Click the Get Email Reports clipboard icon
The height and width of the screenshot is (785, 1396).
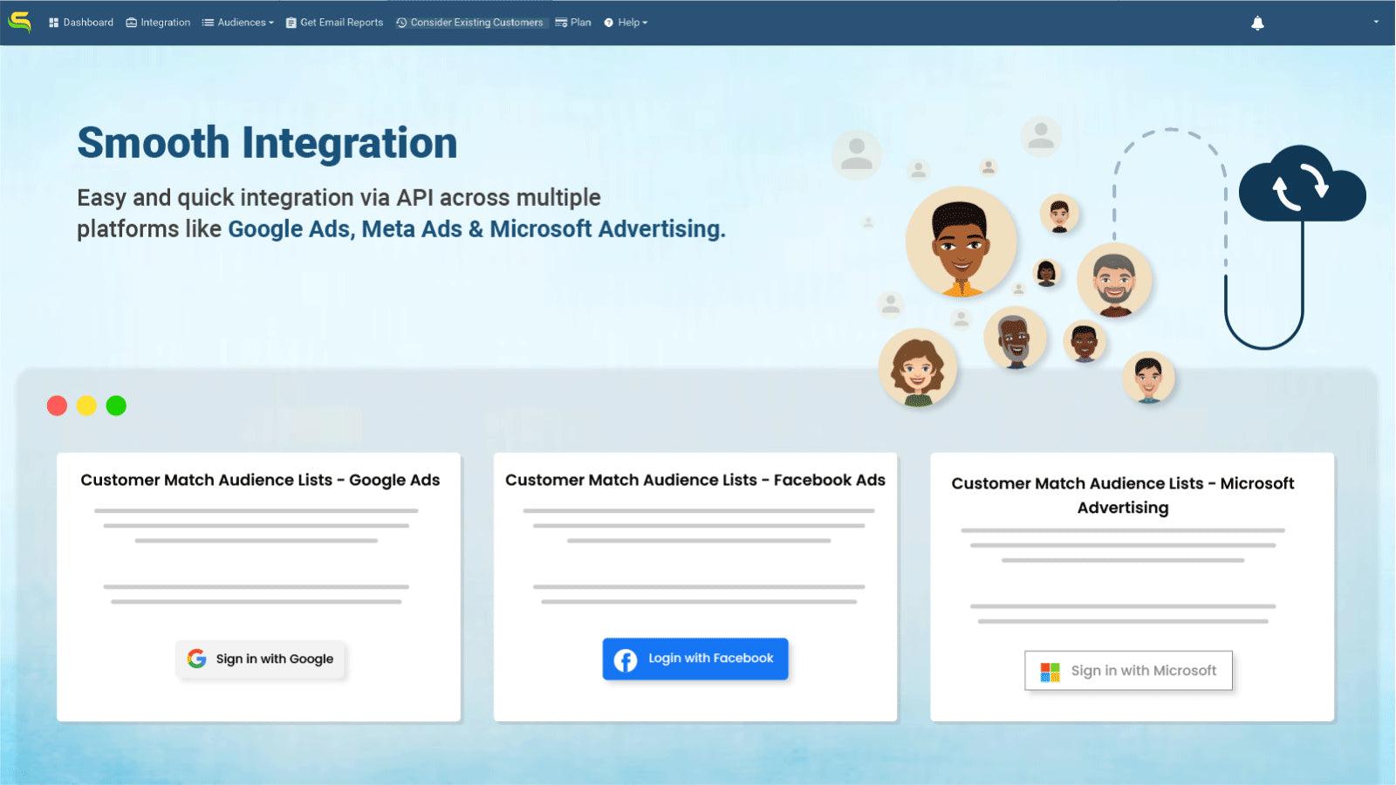pos(290,22)
